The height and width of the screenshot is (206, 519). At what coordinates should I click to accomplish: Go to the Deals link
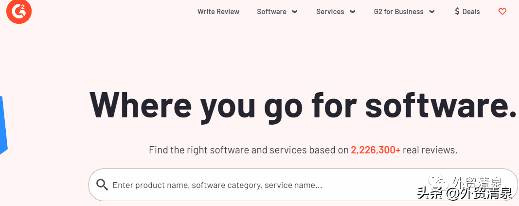coord(471,12)
